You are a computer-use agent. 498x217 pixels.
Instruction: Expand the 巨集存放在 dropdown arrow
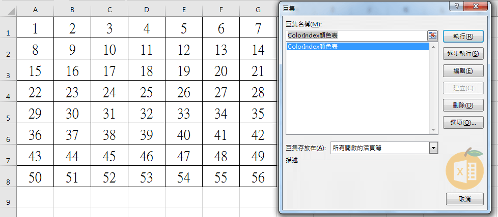tap(433, 148)
